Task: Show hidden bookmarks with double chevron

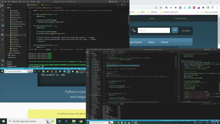Action: point(197,12)
